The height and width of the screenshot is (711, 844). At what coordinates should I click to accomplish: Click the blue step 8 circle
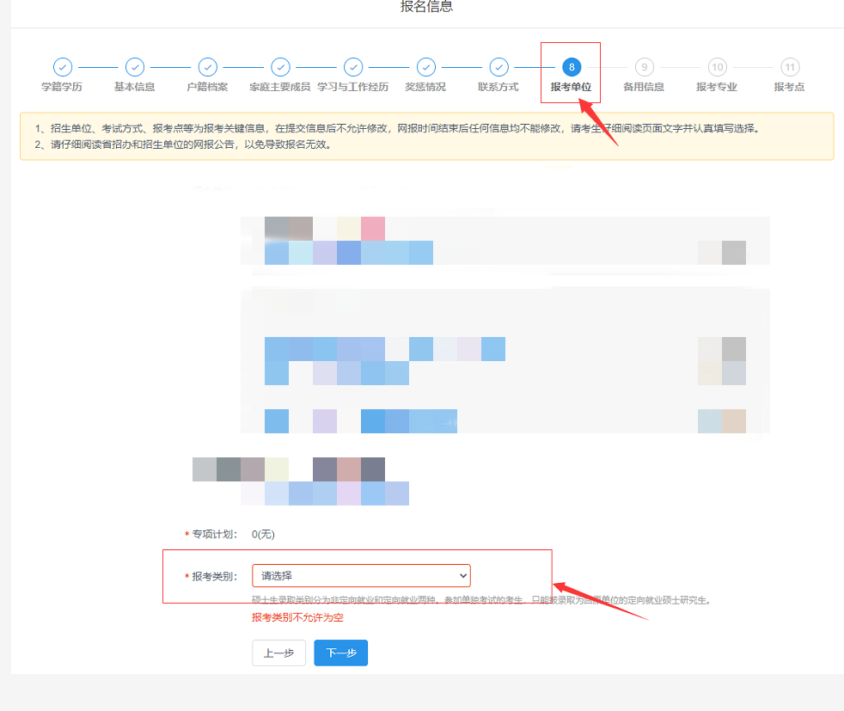pyautogui.click(x=571, y=67)
